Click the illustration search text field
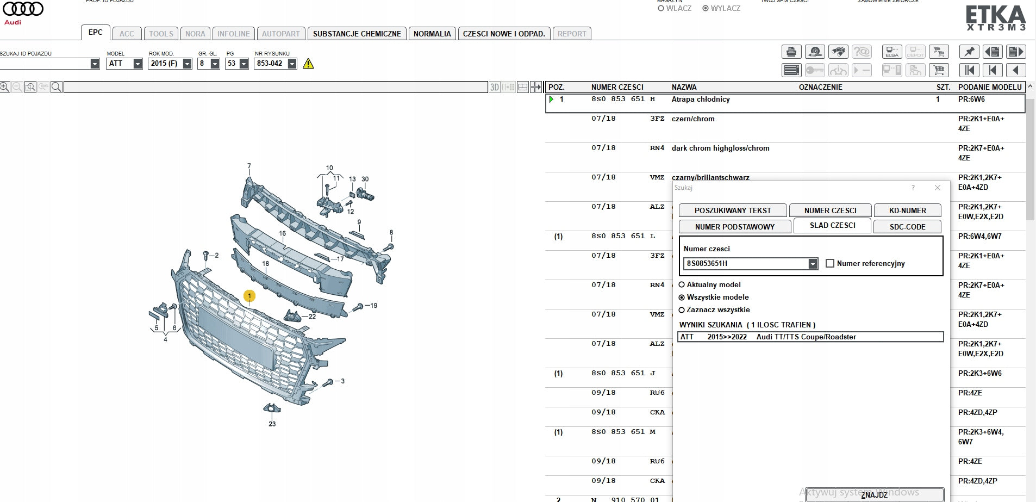 [x=276, y=87]
